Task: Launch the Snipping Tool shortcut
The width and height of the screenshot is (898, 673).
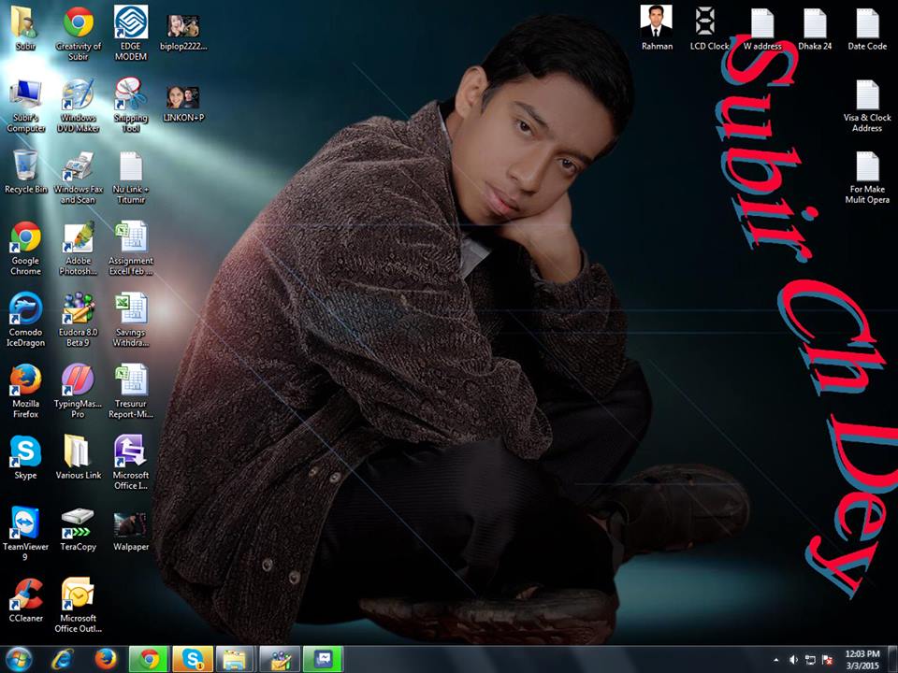Action: (131, 106)
